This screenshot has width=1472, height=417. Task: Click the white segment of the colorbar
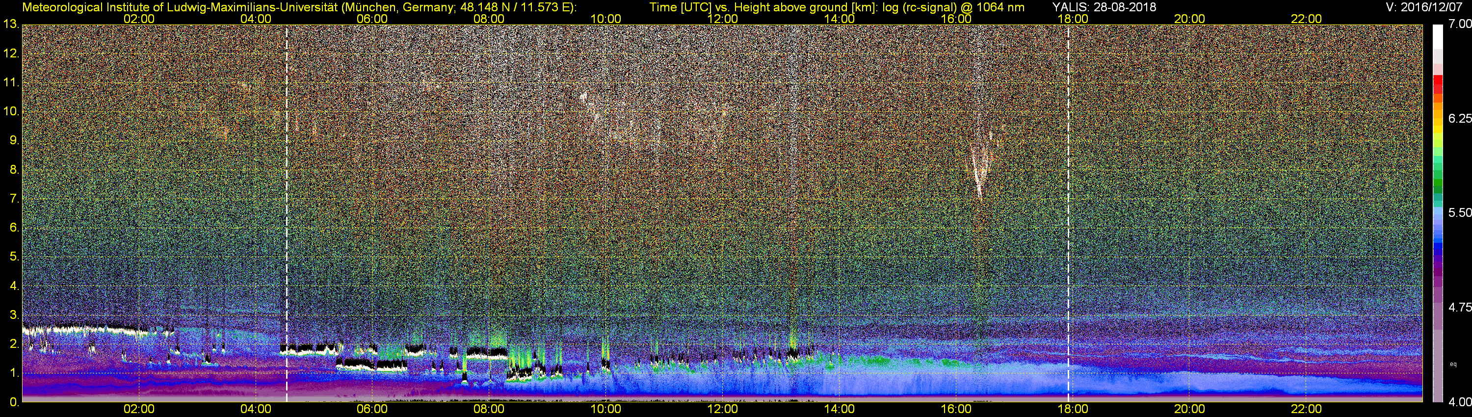click(1437, 37)
